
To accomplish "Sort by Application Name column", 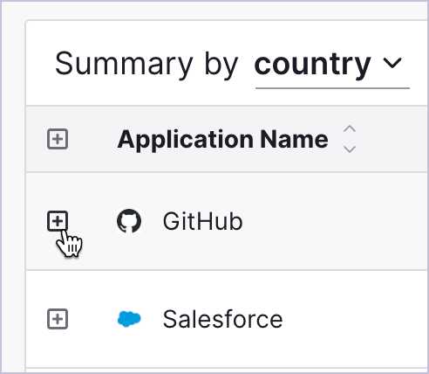I will (350, 139).
